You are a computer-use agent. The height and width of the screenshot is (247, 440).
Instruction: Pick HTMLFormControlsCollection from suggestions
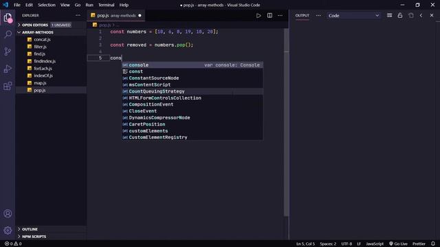(192, 98)
